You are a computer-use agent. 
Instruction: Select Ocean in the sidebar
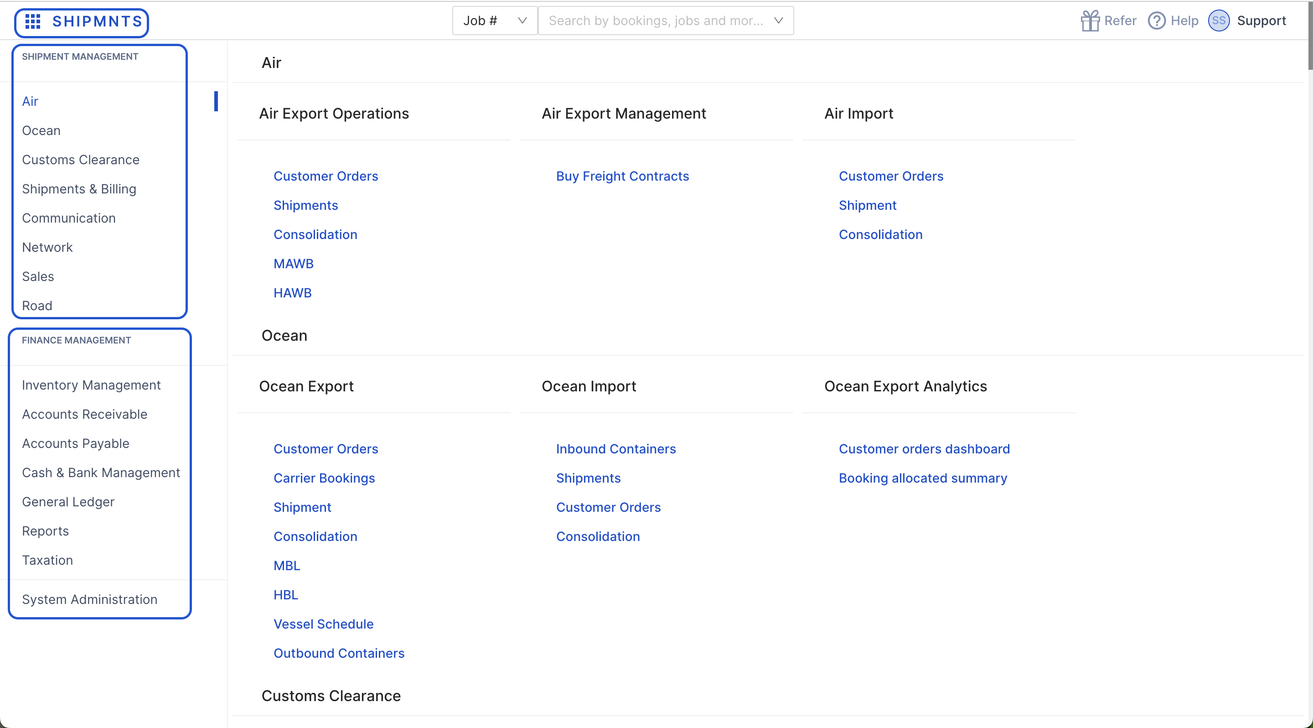coord(41,130)
